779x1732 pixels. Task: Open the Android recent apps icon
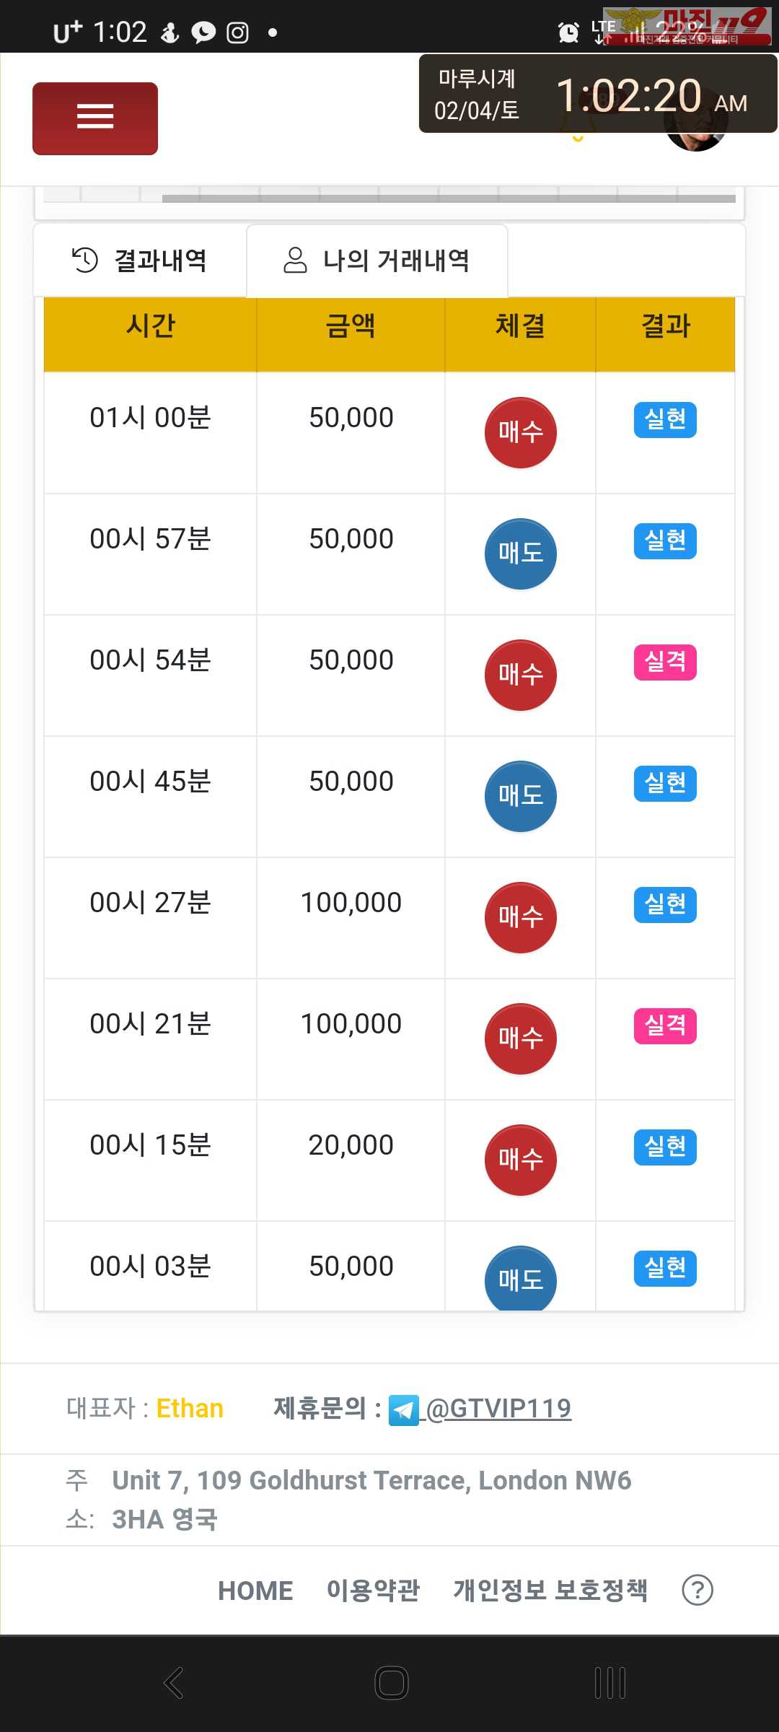tap(609, 1683)
